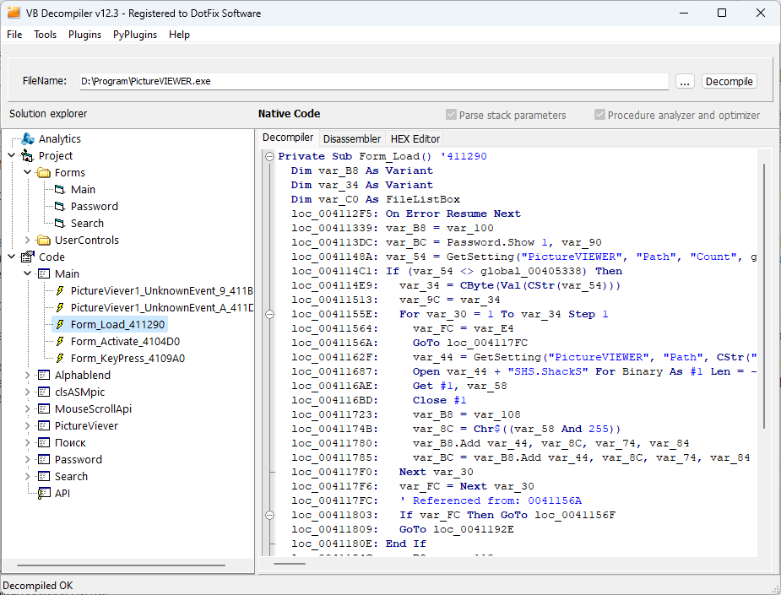Click the lightning icon of PictureViever1_UnknownEvent_9
This screenshot has width=781, height=595.
[x=60, y=291]
